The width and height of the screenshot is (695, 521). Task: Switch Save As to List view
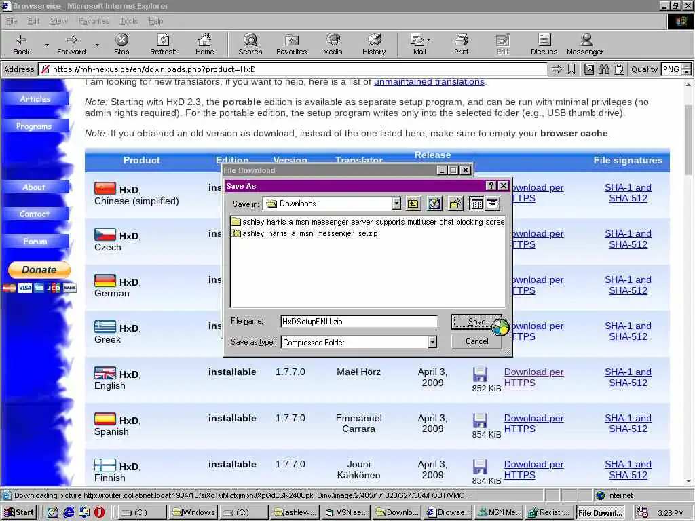click(x=477, y=204)
